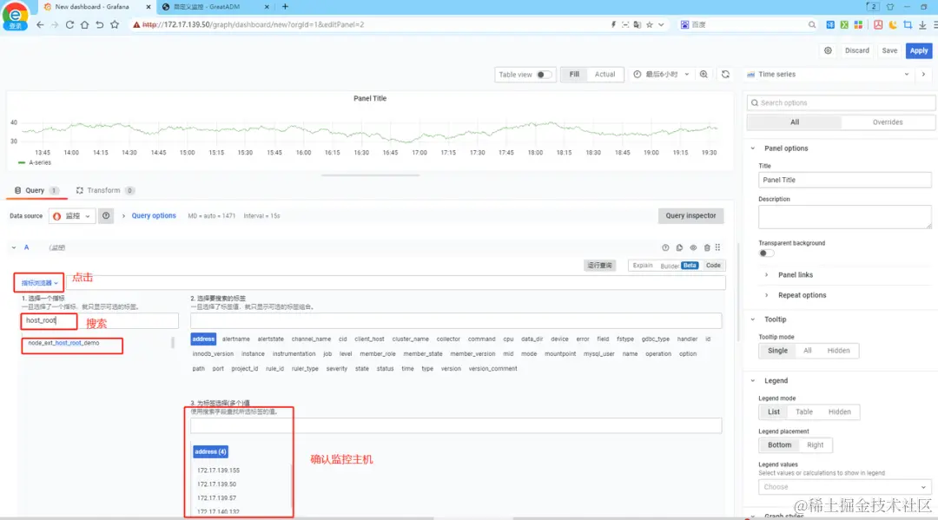
Task: Set Legend placement to Right
Action: (x=815, y=445)
